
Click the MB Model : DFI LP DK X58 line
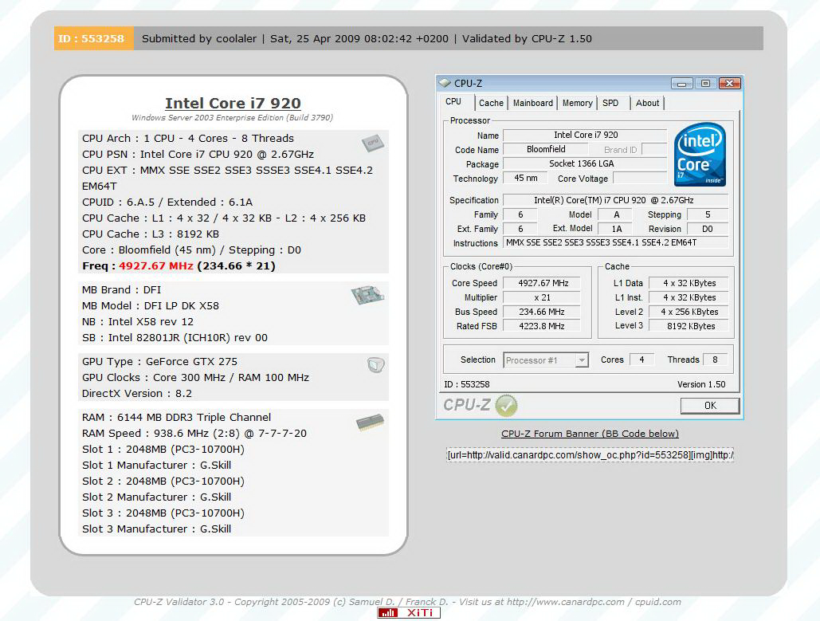tap(151, 305)
